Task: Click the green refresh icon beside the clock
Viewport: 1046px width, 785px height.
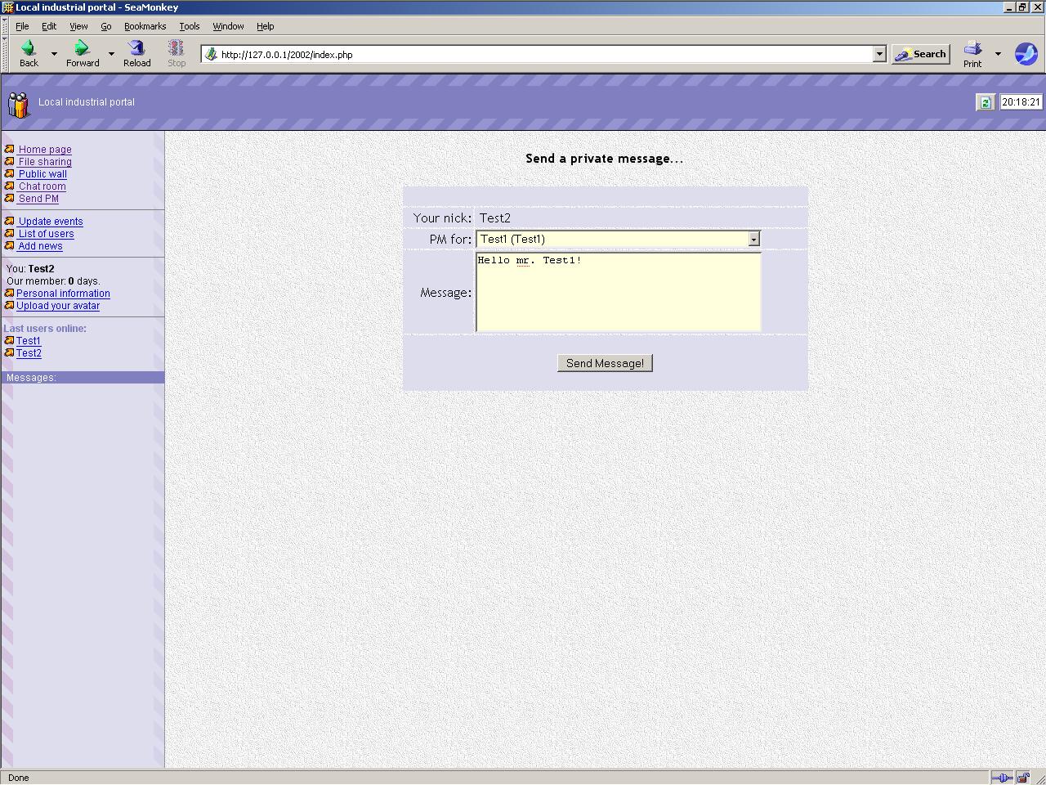Action: pyautogui.click(x=986, y=102)
